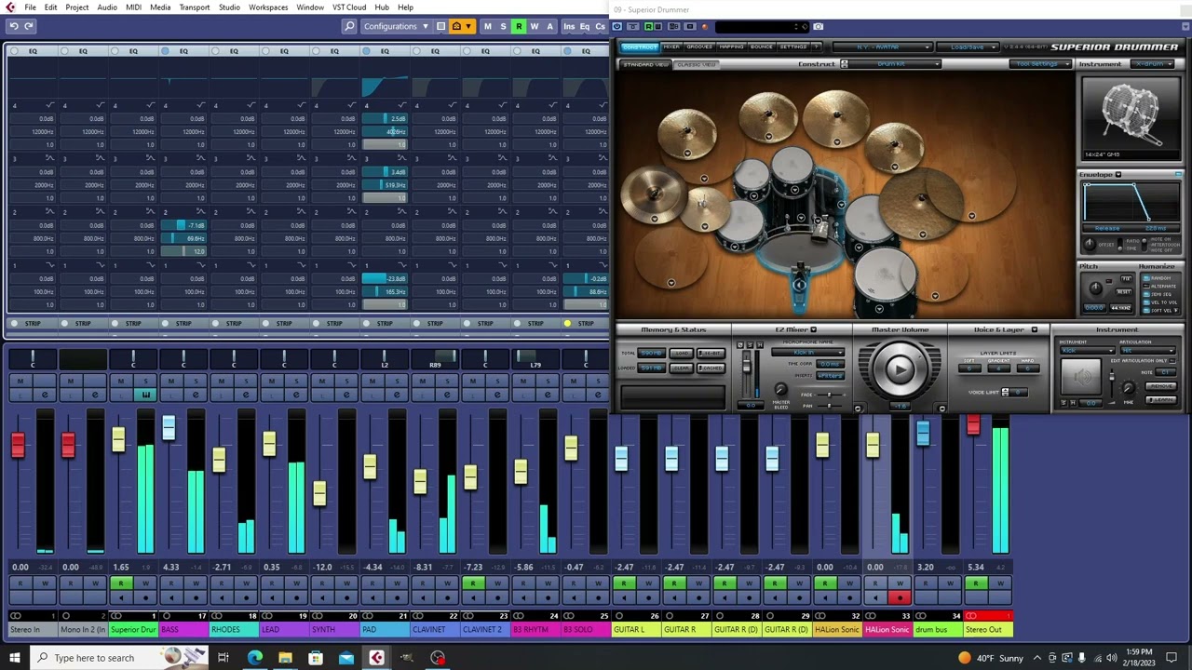Click the Ins bypass button
1192x670 pixels.
click(x=569, y=26)
